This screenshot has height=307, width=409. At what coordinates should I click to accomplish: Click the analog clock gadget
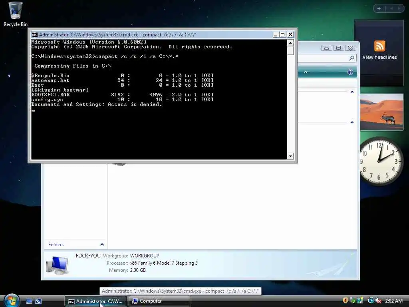click(380, 161)
